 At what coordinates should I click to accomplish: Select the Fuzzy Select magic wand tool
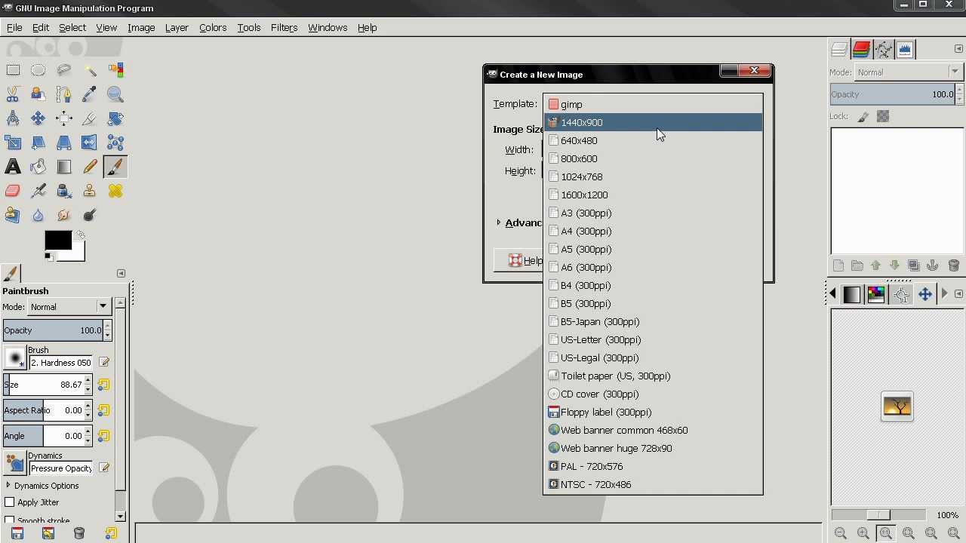coord(90,70)
